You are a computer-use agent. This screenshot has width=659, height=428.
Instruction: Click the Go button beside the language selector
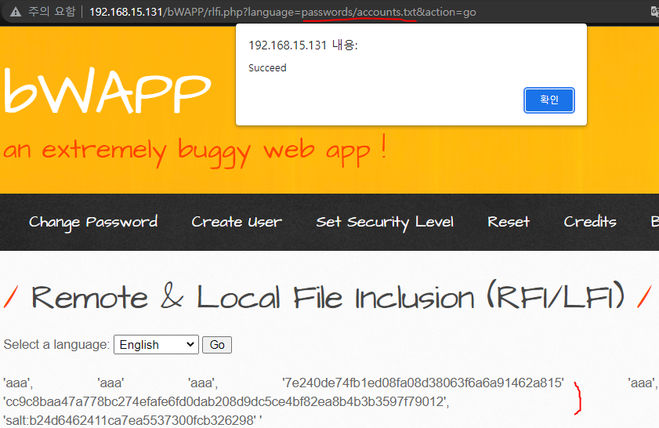coord(217,345)
